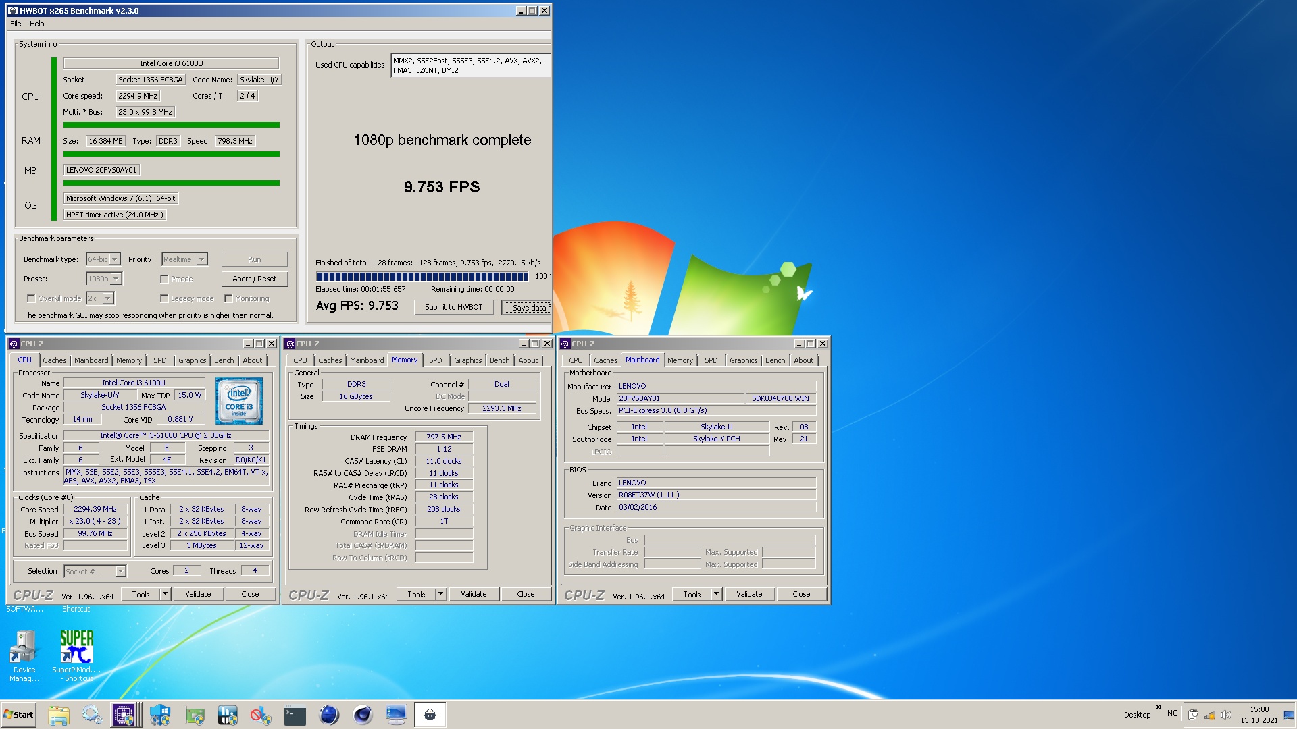
Task: Enable the Overkill mode checkbox
Action: click(x=31, y=298)
